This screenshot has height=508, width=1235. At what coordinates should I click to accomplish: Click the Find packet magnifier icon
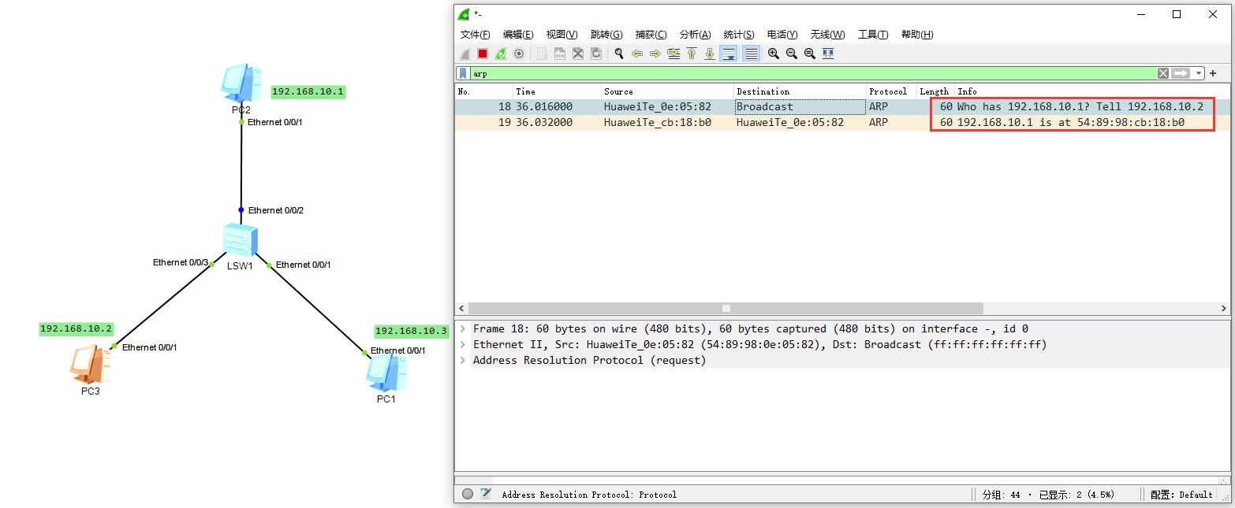619,54
